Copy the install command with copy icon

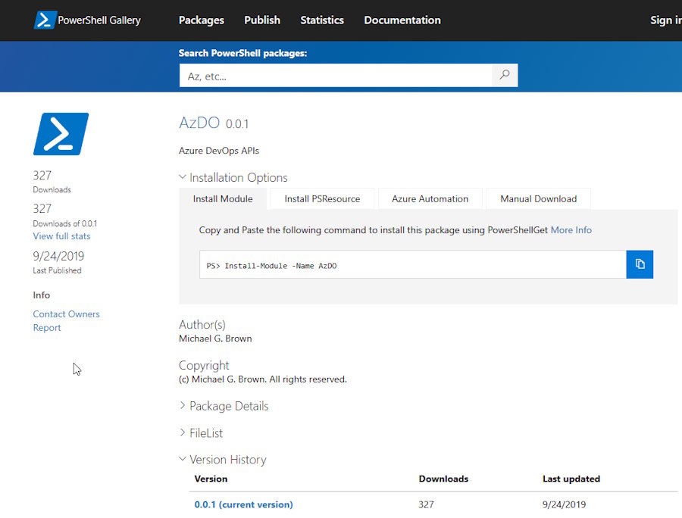[640, 264]
